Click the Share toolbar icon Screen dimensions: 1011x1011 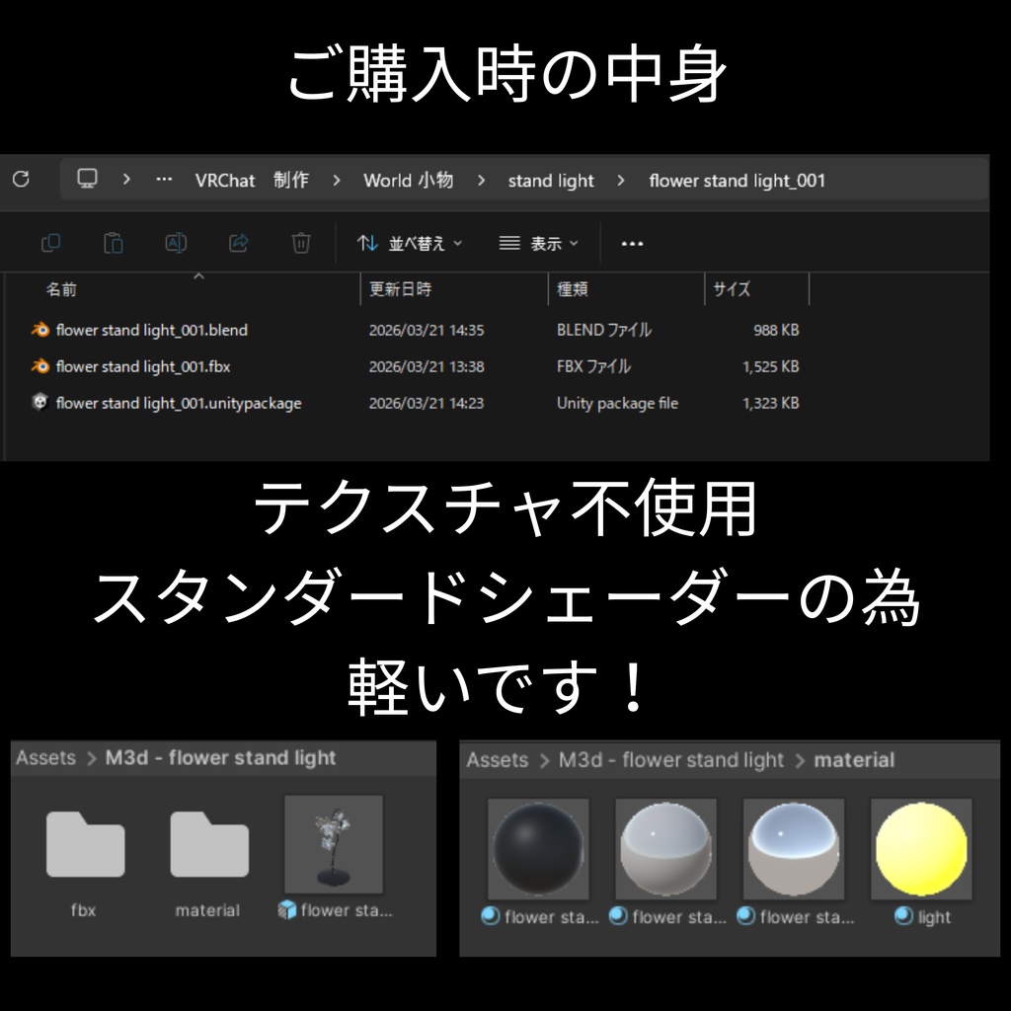pyautogui.click(x=239, y=243)
